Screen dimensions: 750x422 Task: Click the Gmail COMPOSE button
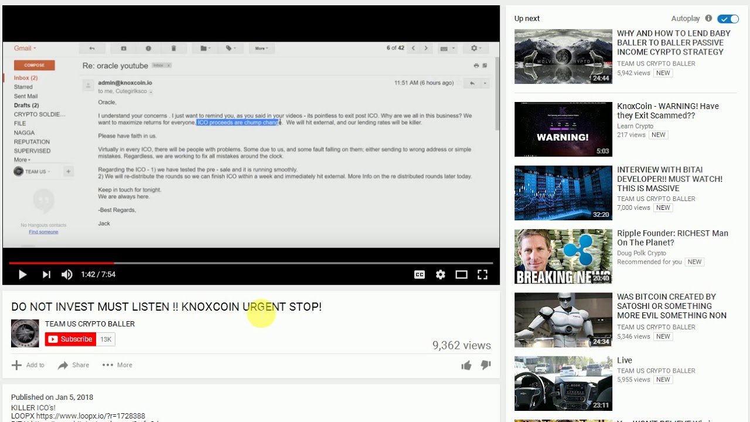[35, 65]
